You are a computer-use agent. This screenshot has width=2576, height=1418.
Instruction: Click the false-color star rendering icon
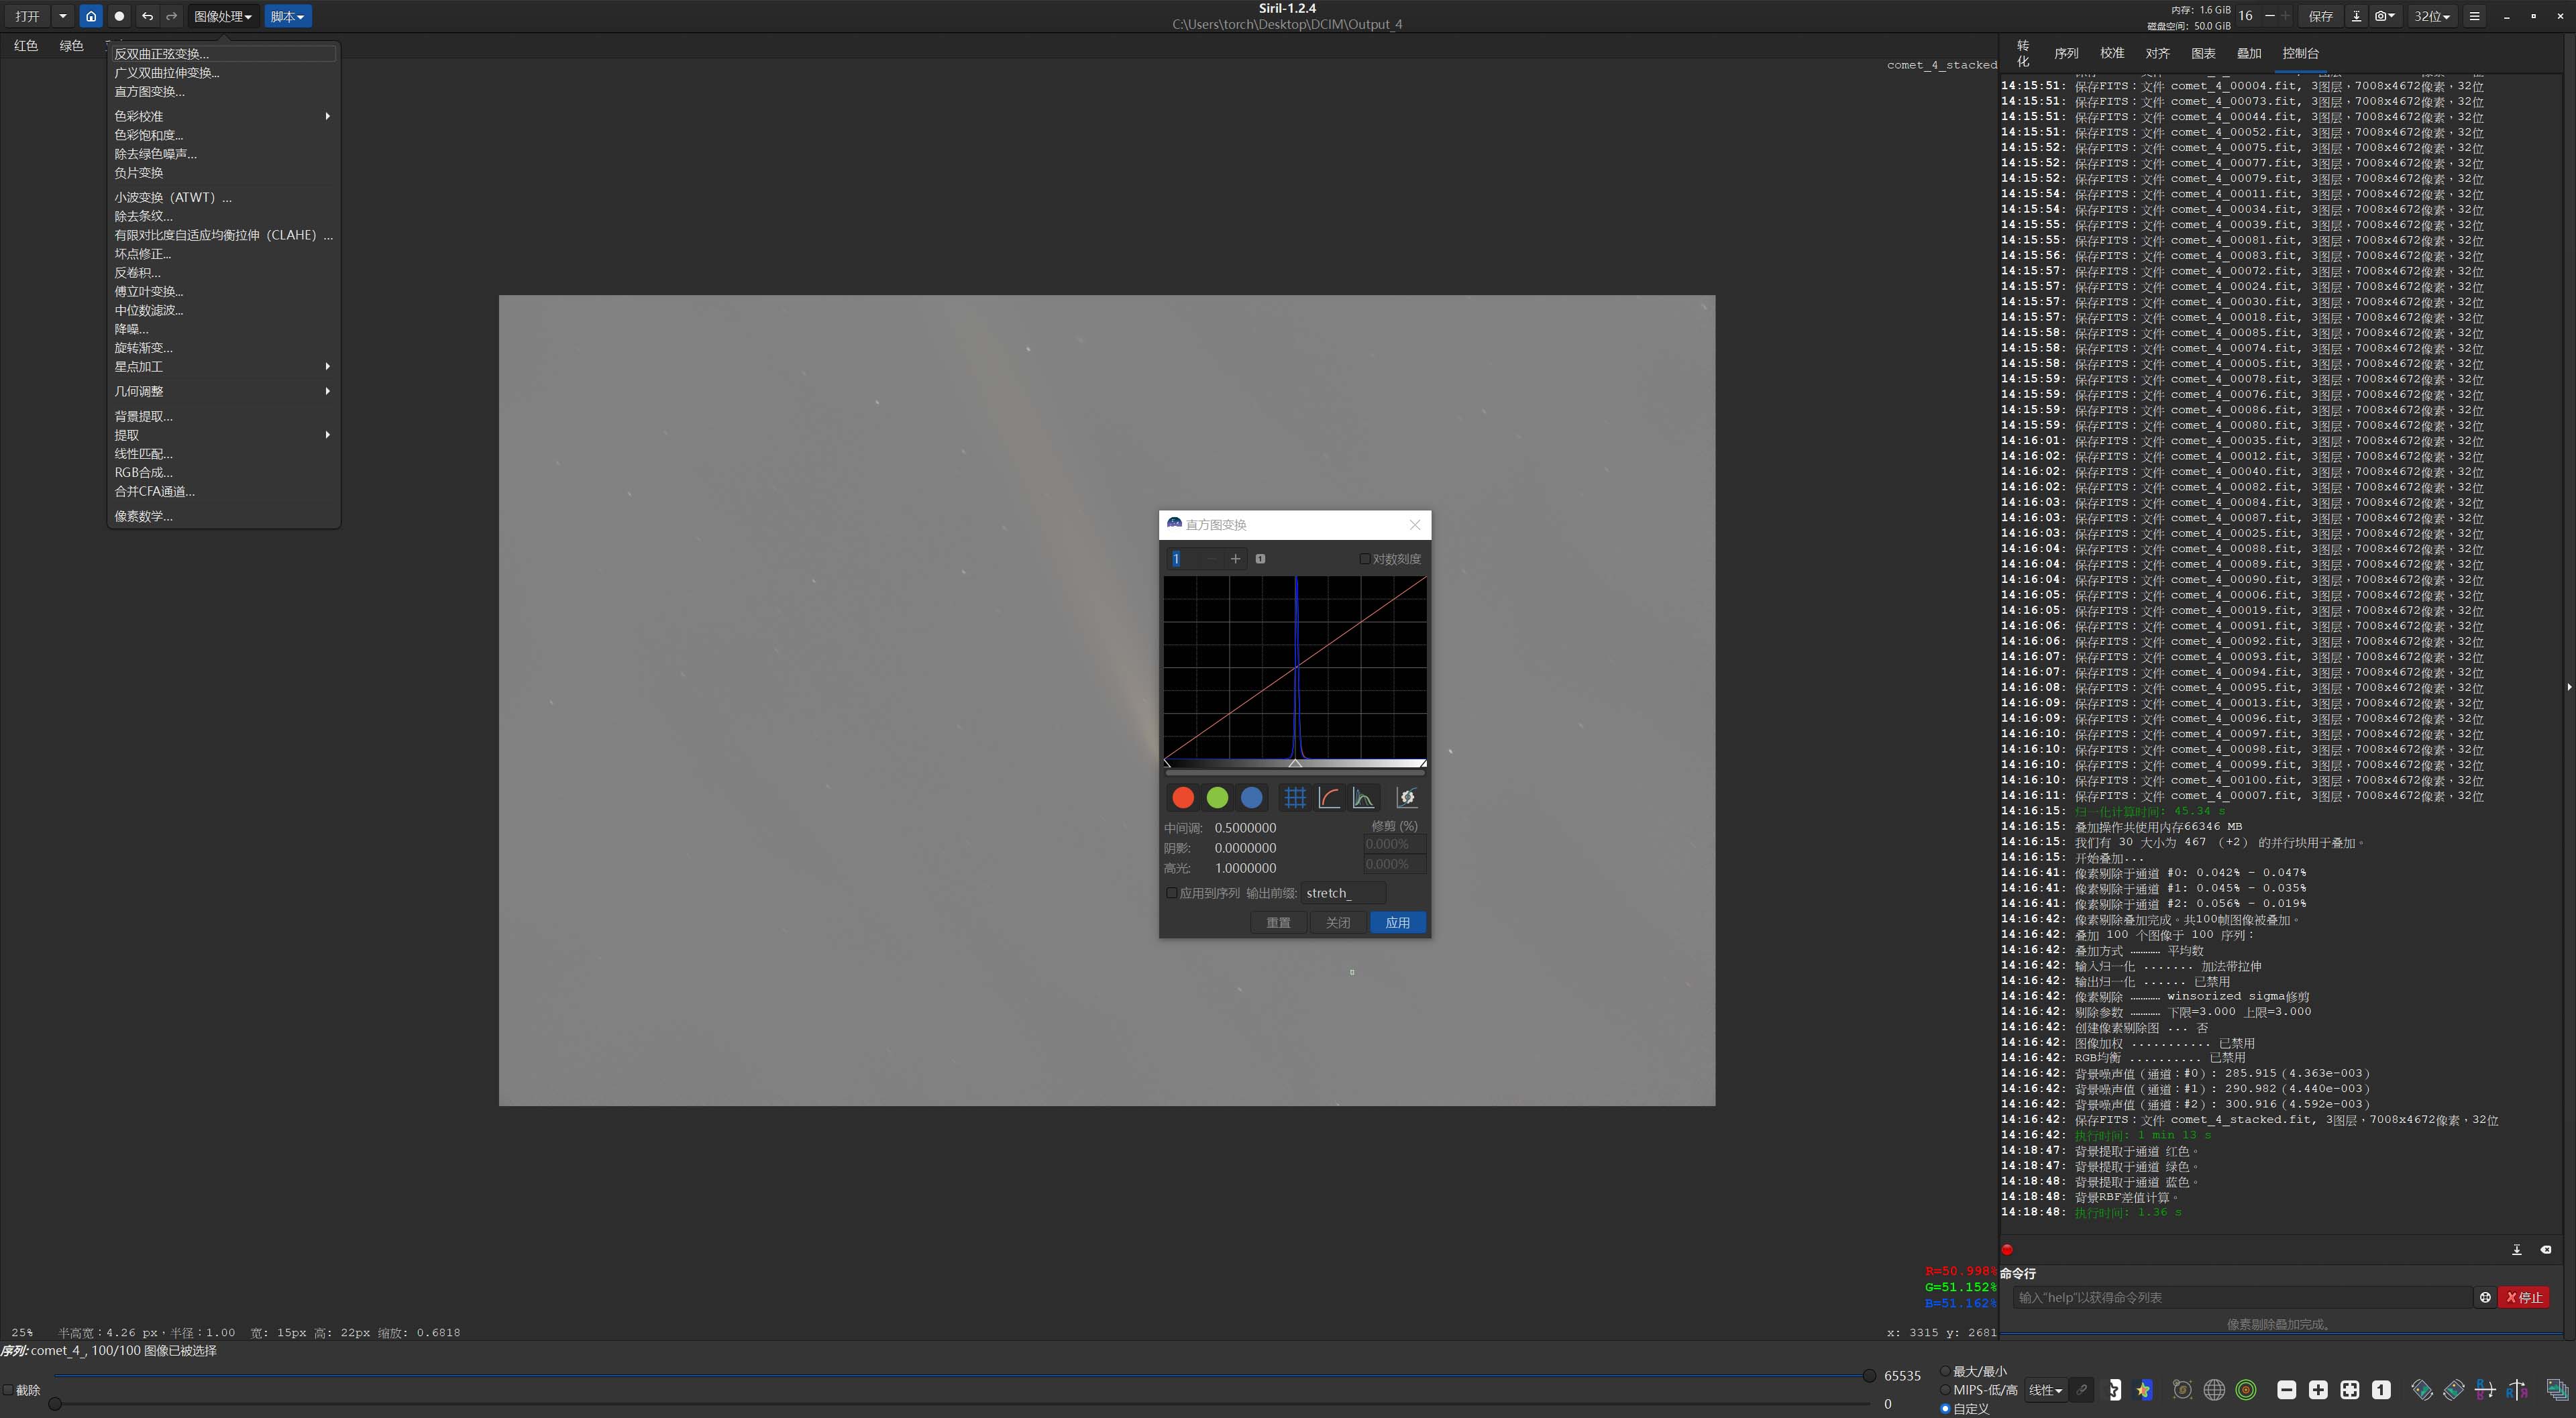click(2143, 1390)
